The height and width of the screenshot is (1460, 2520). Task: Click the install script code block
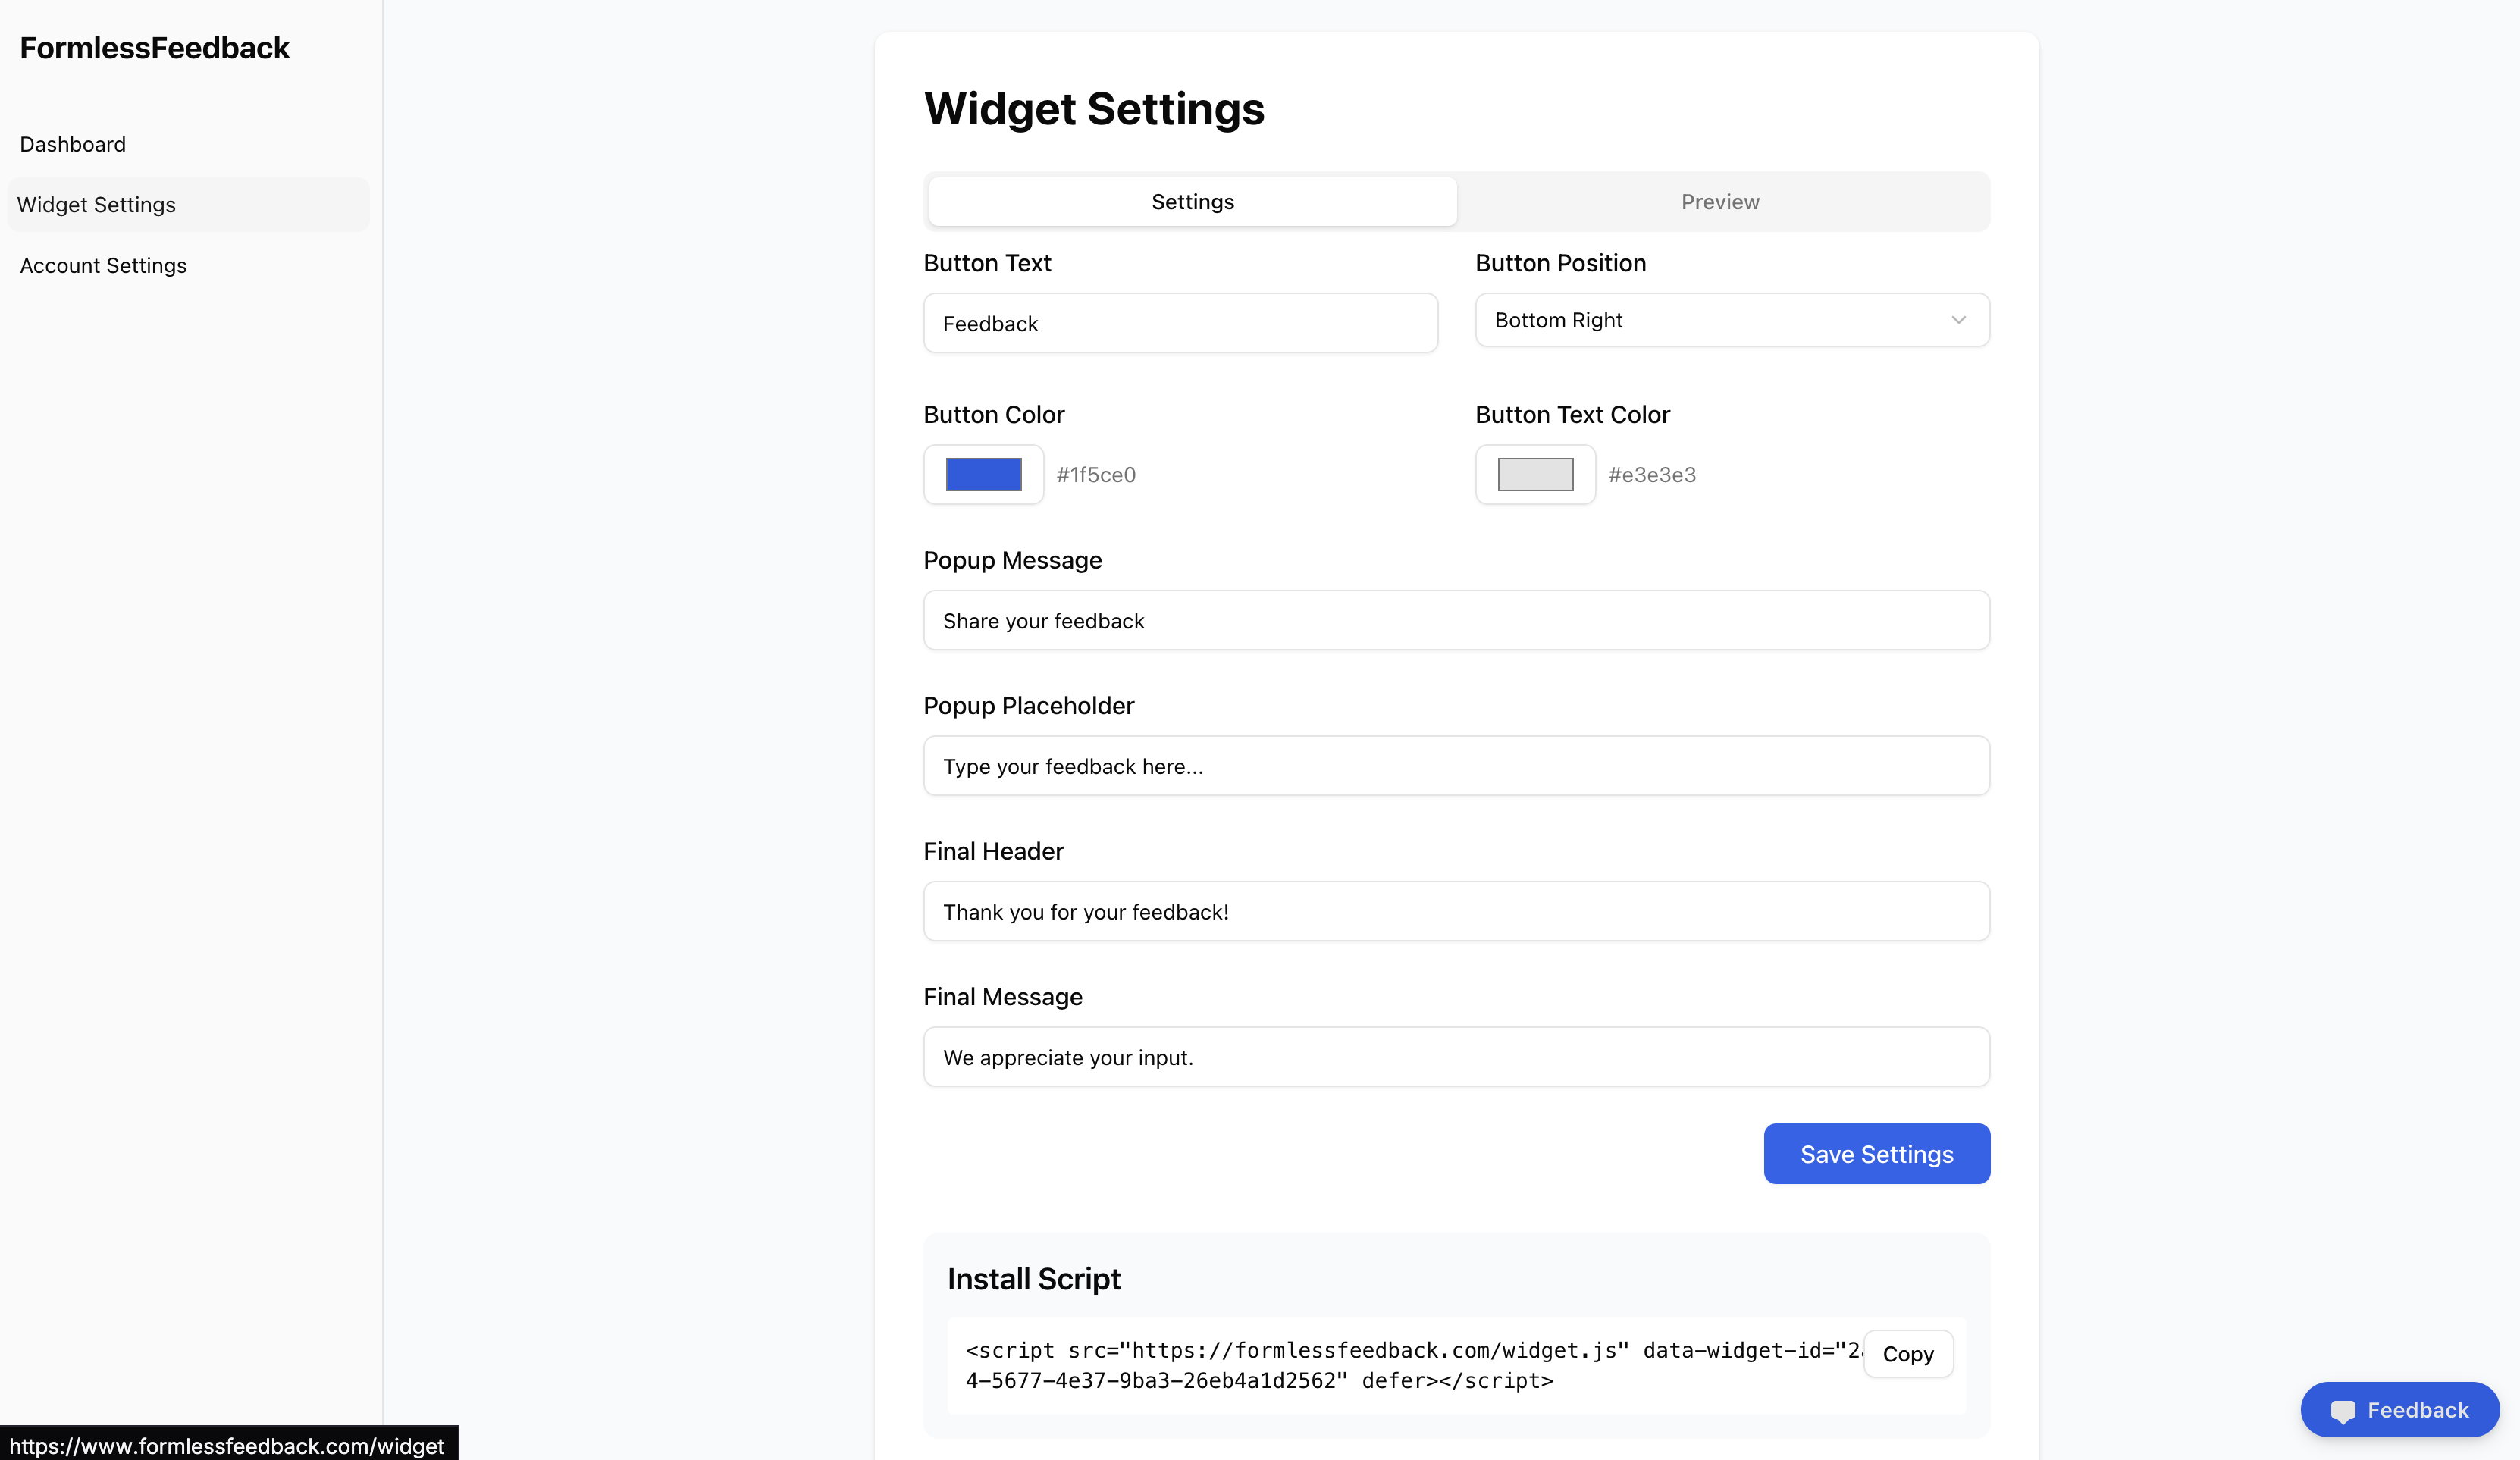[1405, 1365]
